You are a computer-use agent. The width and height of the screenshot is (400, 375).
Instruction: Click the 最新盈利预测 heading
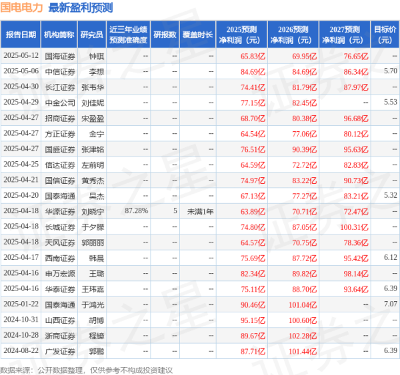81,7
